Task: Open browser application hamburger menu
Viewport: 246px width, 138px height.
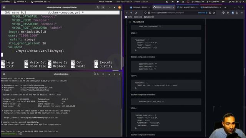Action: tap(242, 13)
